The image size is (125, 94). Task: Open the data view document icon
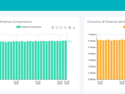pyautogui.click(x=53, y=27)
